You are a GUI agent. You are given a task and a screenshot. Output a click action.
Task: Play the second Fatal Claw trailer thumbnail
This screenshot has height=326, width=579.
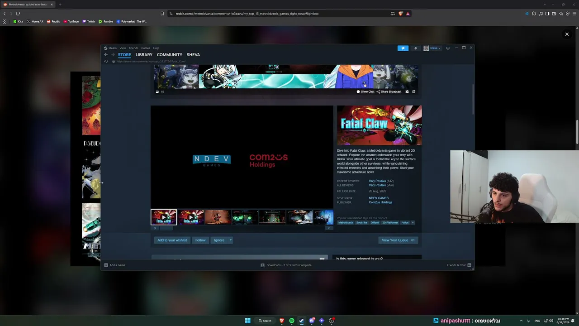click(x=191, y=217)
